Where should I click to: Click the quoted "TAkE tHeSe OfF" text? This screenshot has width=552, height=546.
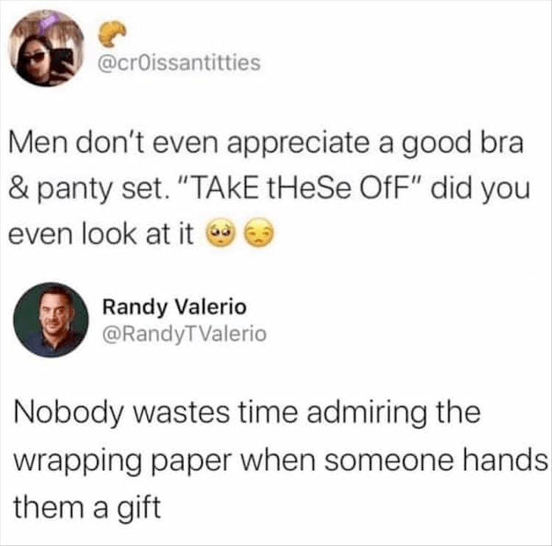(301, 188)
